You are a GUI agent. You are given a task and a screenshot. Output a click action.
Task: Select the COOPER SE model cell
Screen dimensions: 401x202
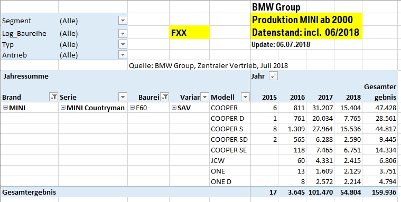(230, 150)
